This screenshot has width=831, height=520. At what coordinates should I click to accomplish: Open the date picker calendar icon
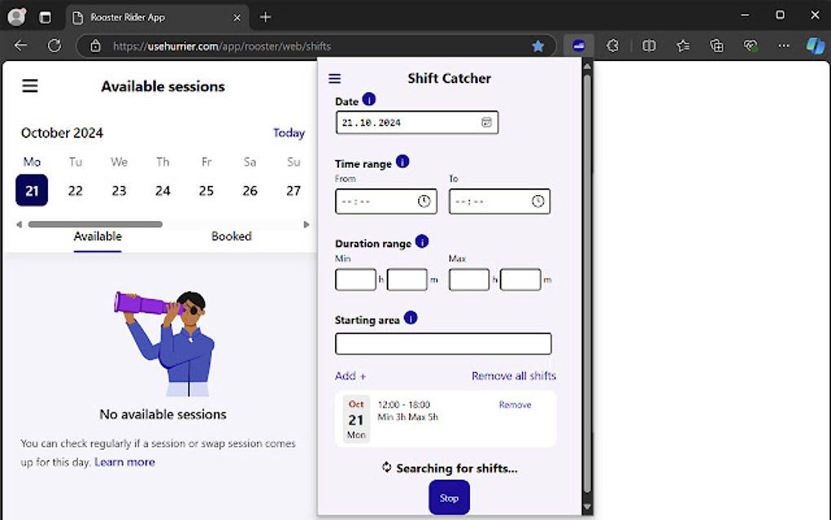tap(486, 122)
